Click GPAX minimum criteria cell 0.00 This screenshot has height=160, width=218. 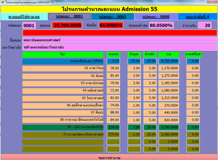point(193,61)
